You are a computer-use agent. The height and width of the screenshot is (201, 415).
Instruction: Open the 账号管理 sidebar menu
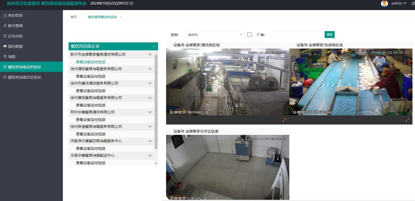click(x=31, y=26)
